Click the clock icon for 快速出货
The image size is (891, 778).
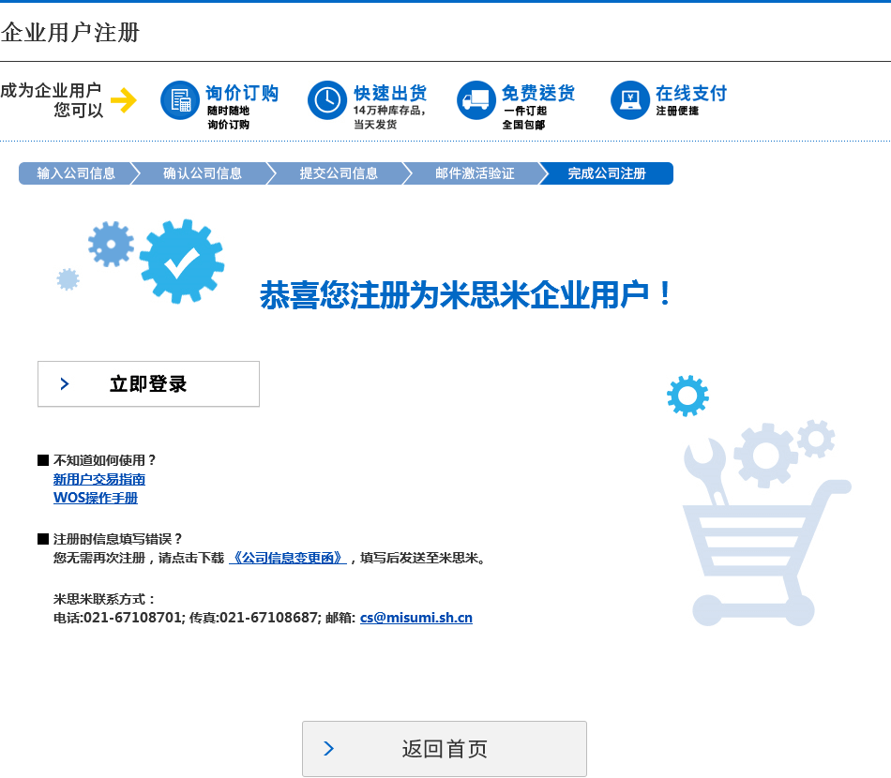pyautogui.click(x=326, y=100)
